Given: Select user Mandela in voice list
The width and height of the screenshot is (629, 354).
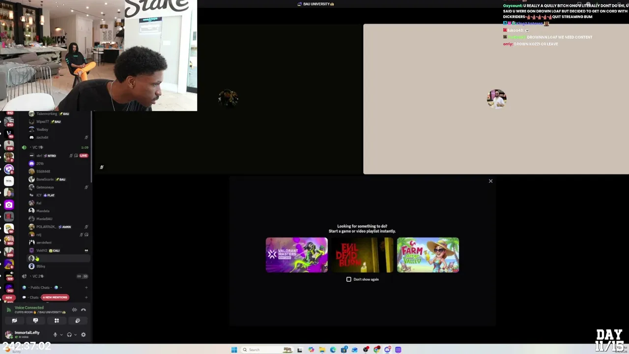Looking at the screenshot, I should [x=58, y=211].
